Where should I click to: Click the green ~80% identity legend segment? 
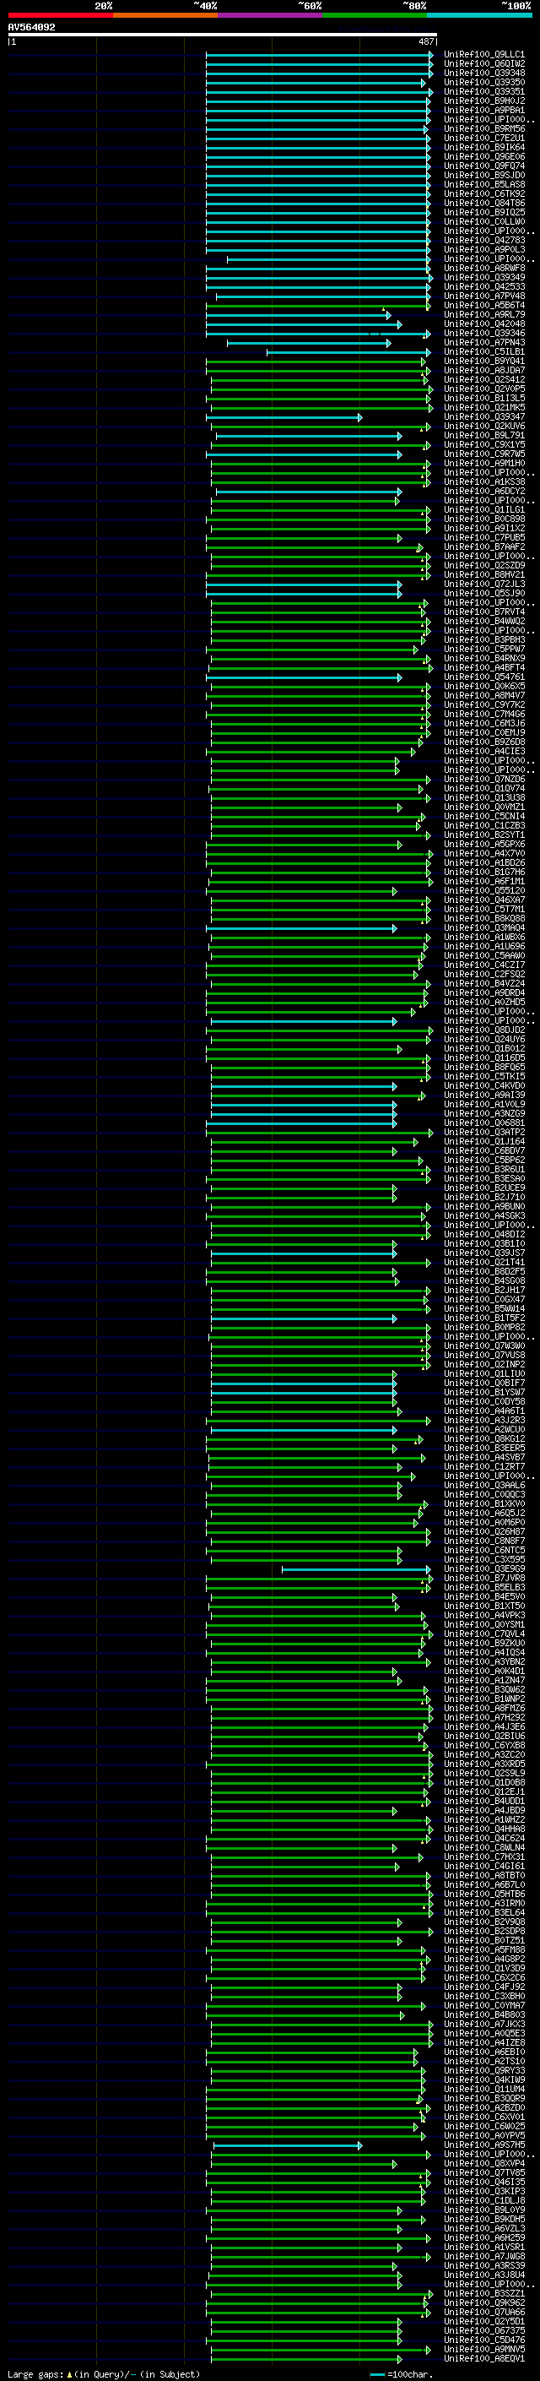point(375,15)
